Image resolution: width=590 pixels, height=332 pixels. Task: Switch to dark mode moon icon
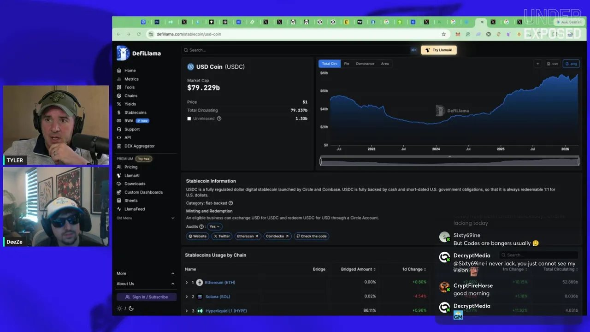pos(131,308)
